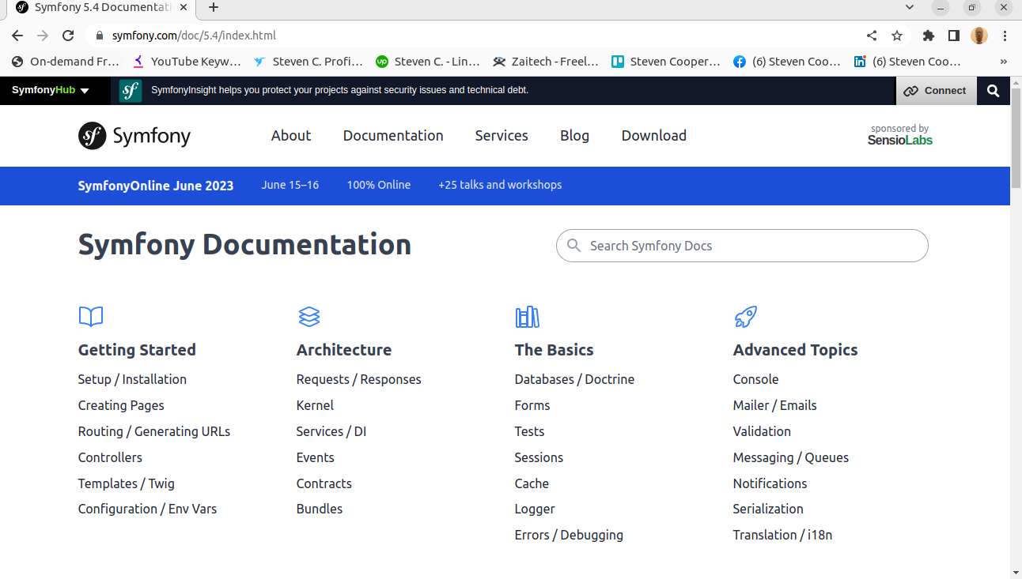Image resolution: width=1022 pixels, height=579 pixels.
Task: Share this page icon in address bar
Action: tap(872, 36)
